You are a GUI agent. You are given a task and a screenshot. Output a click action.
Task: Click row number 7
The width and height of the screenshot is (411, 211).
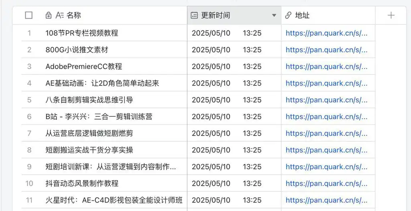29,134
